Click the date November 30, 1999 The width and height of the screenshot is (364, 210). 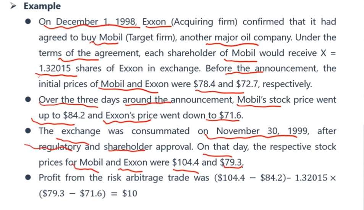tap(262, 131)
